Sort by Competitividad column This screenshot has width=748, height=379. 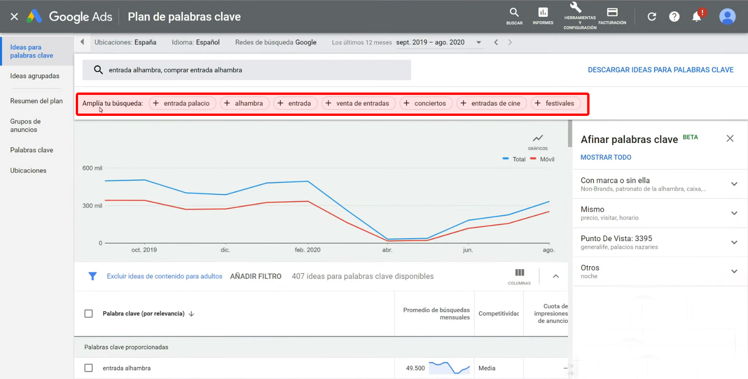point(499,314)
